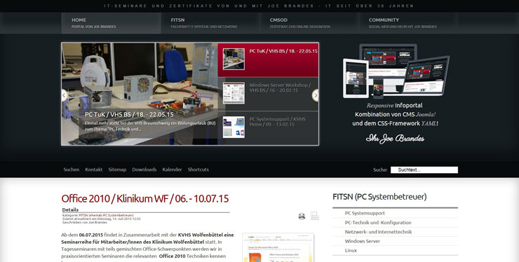Click the Ihr Joe Brandes signature
519x262 pixels.
pos(395,139)
